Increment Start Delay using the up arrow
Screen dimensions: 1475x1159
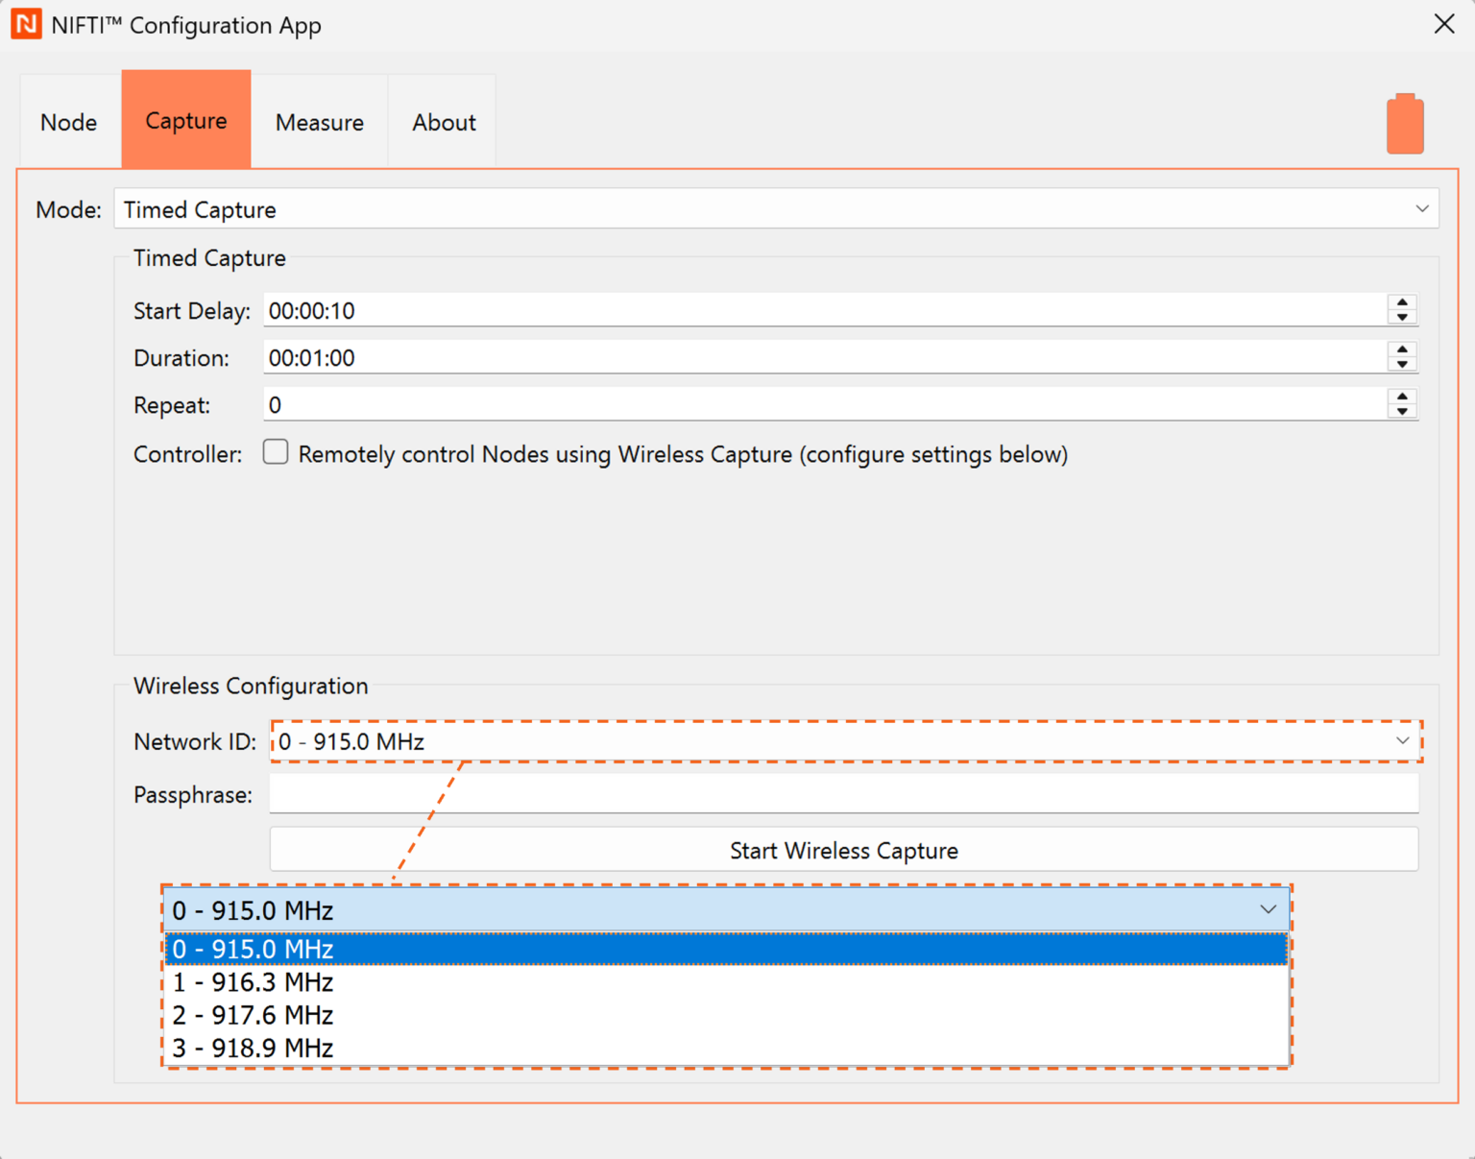coord(1402,302)
